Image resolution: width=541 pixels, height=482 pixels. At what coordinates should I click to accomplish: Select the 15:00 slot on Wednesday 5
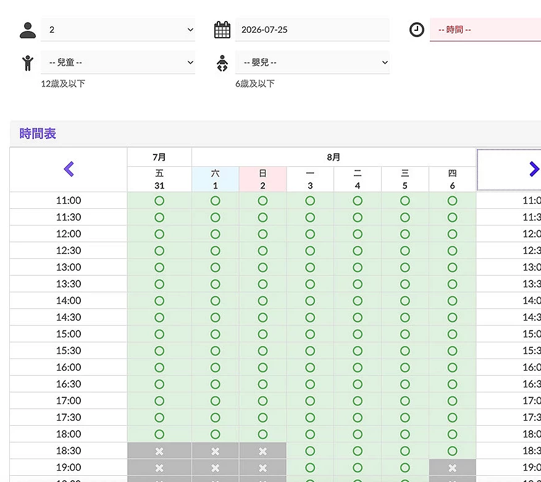click(405, 334)
